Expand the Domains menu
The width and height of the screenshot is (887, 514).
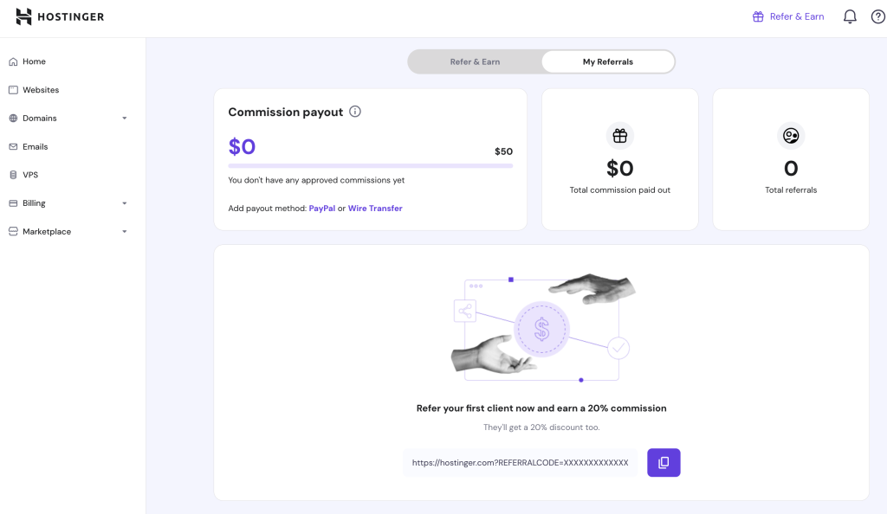pos(124,118)
